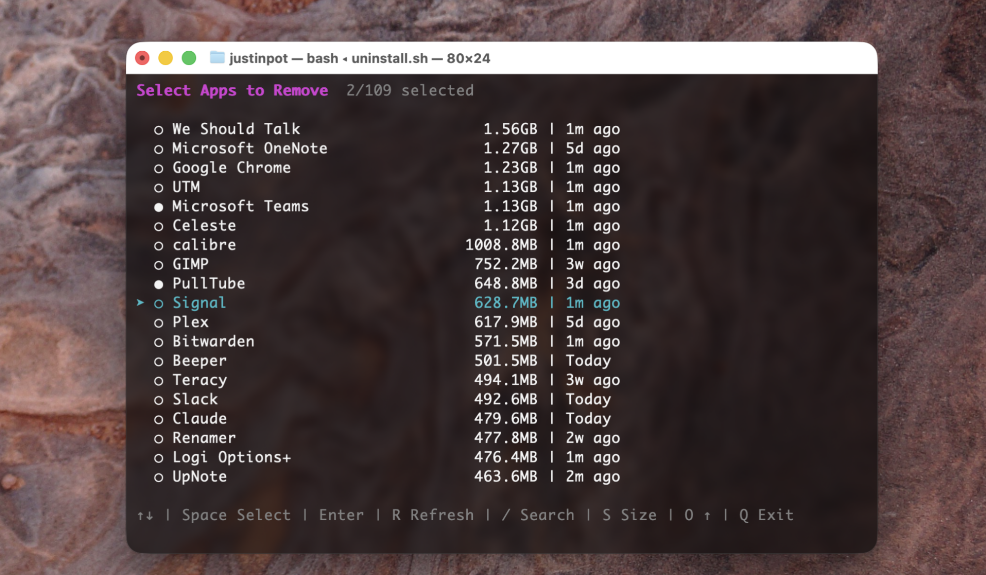
Task: Click the Plex app name
Action: click(190, 322)
